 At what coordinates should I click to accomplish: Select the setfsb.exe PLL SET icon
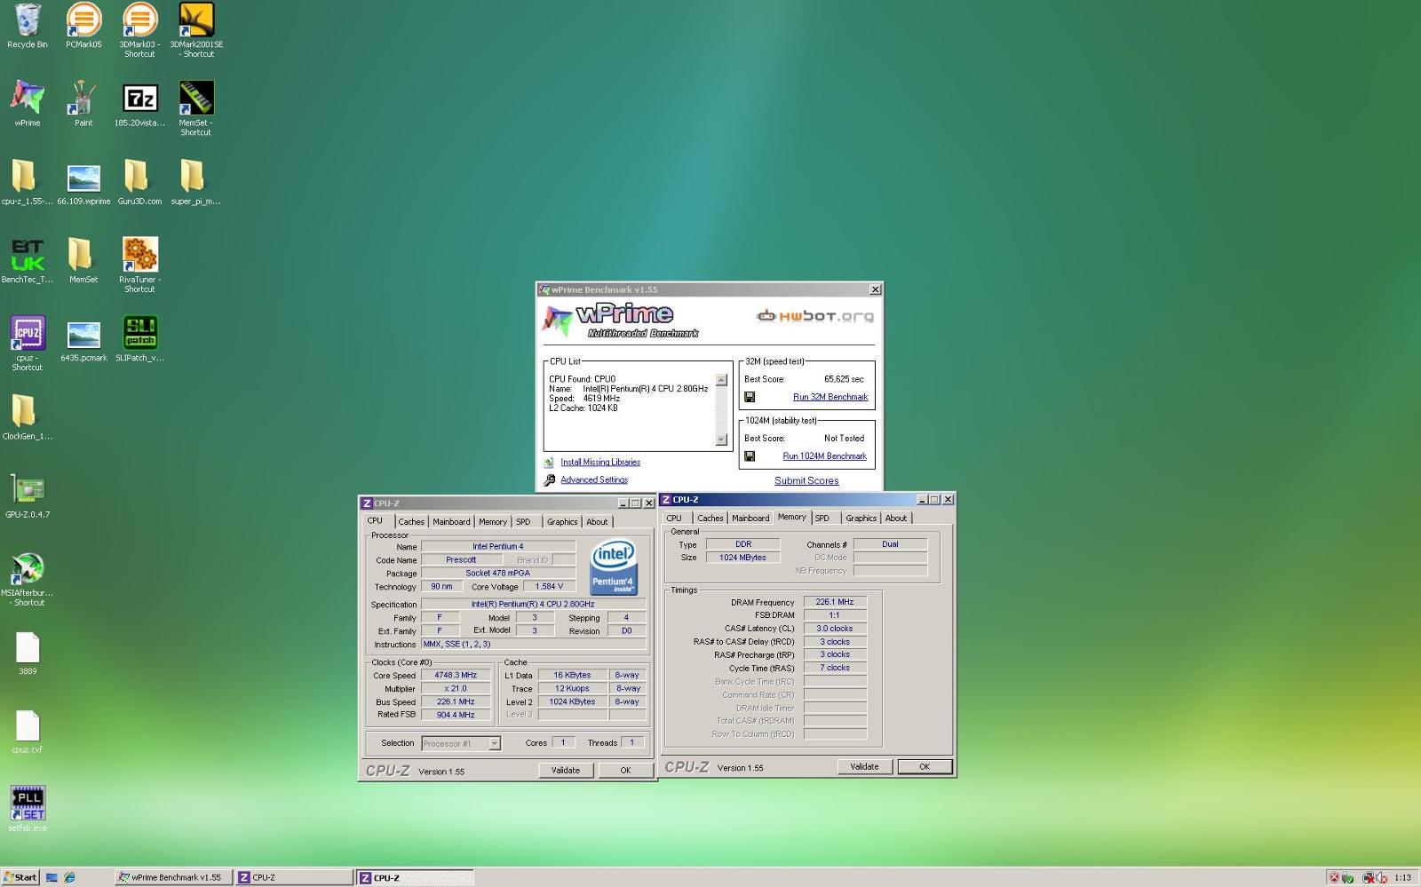(28, 808)
